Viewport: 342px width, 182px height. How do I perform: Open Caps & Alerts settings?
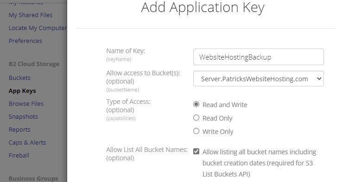pos(27,143)
